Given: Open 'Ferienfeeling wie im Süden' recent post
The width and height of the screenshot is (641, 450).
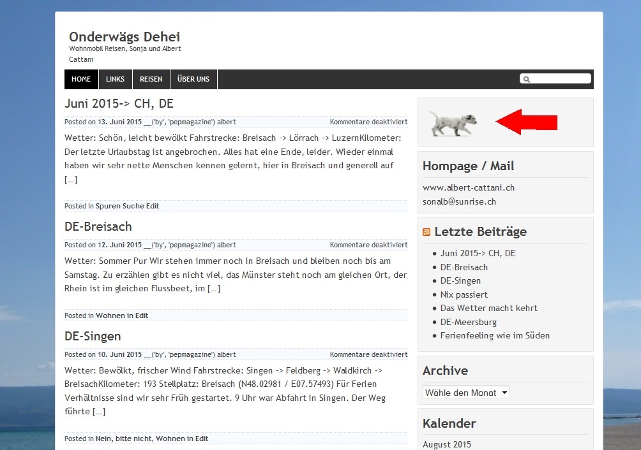Looking at the screenshot, I should click(x=495, y=335).
